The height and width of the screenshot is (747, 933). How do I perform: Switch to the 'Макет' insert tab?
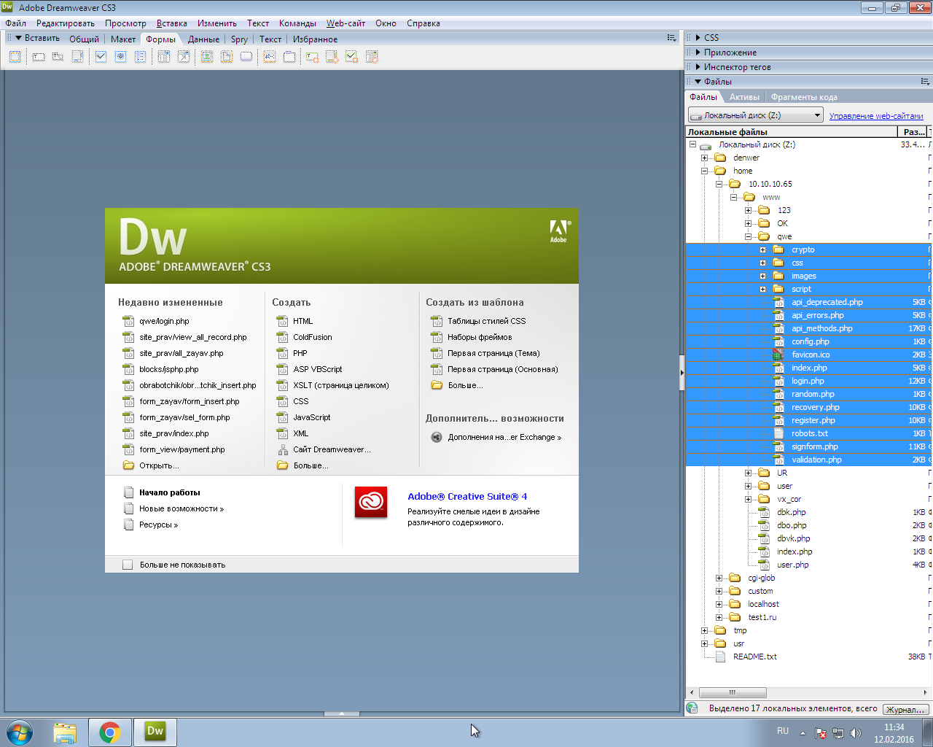122,39
